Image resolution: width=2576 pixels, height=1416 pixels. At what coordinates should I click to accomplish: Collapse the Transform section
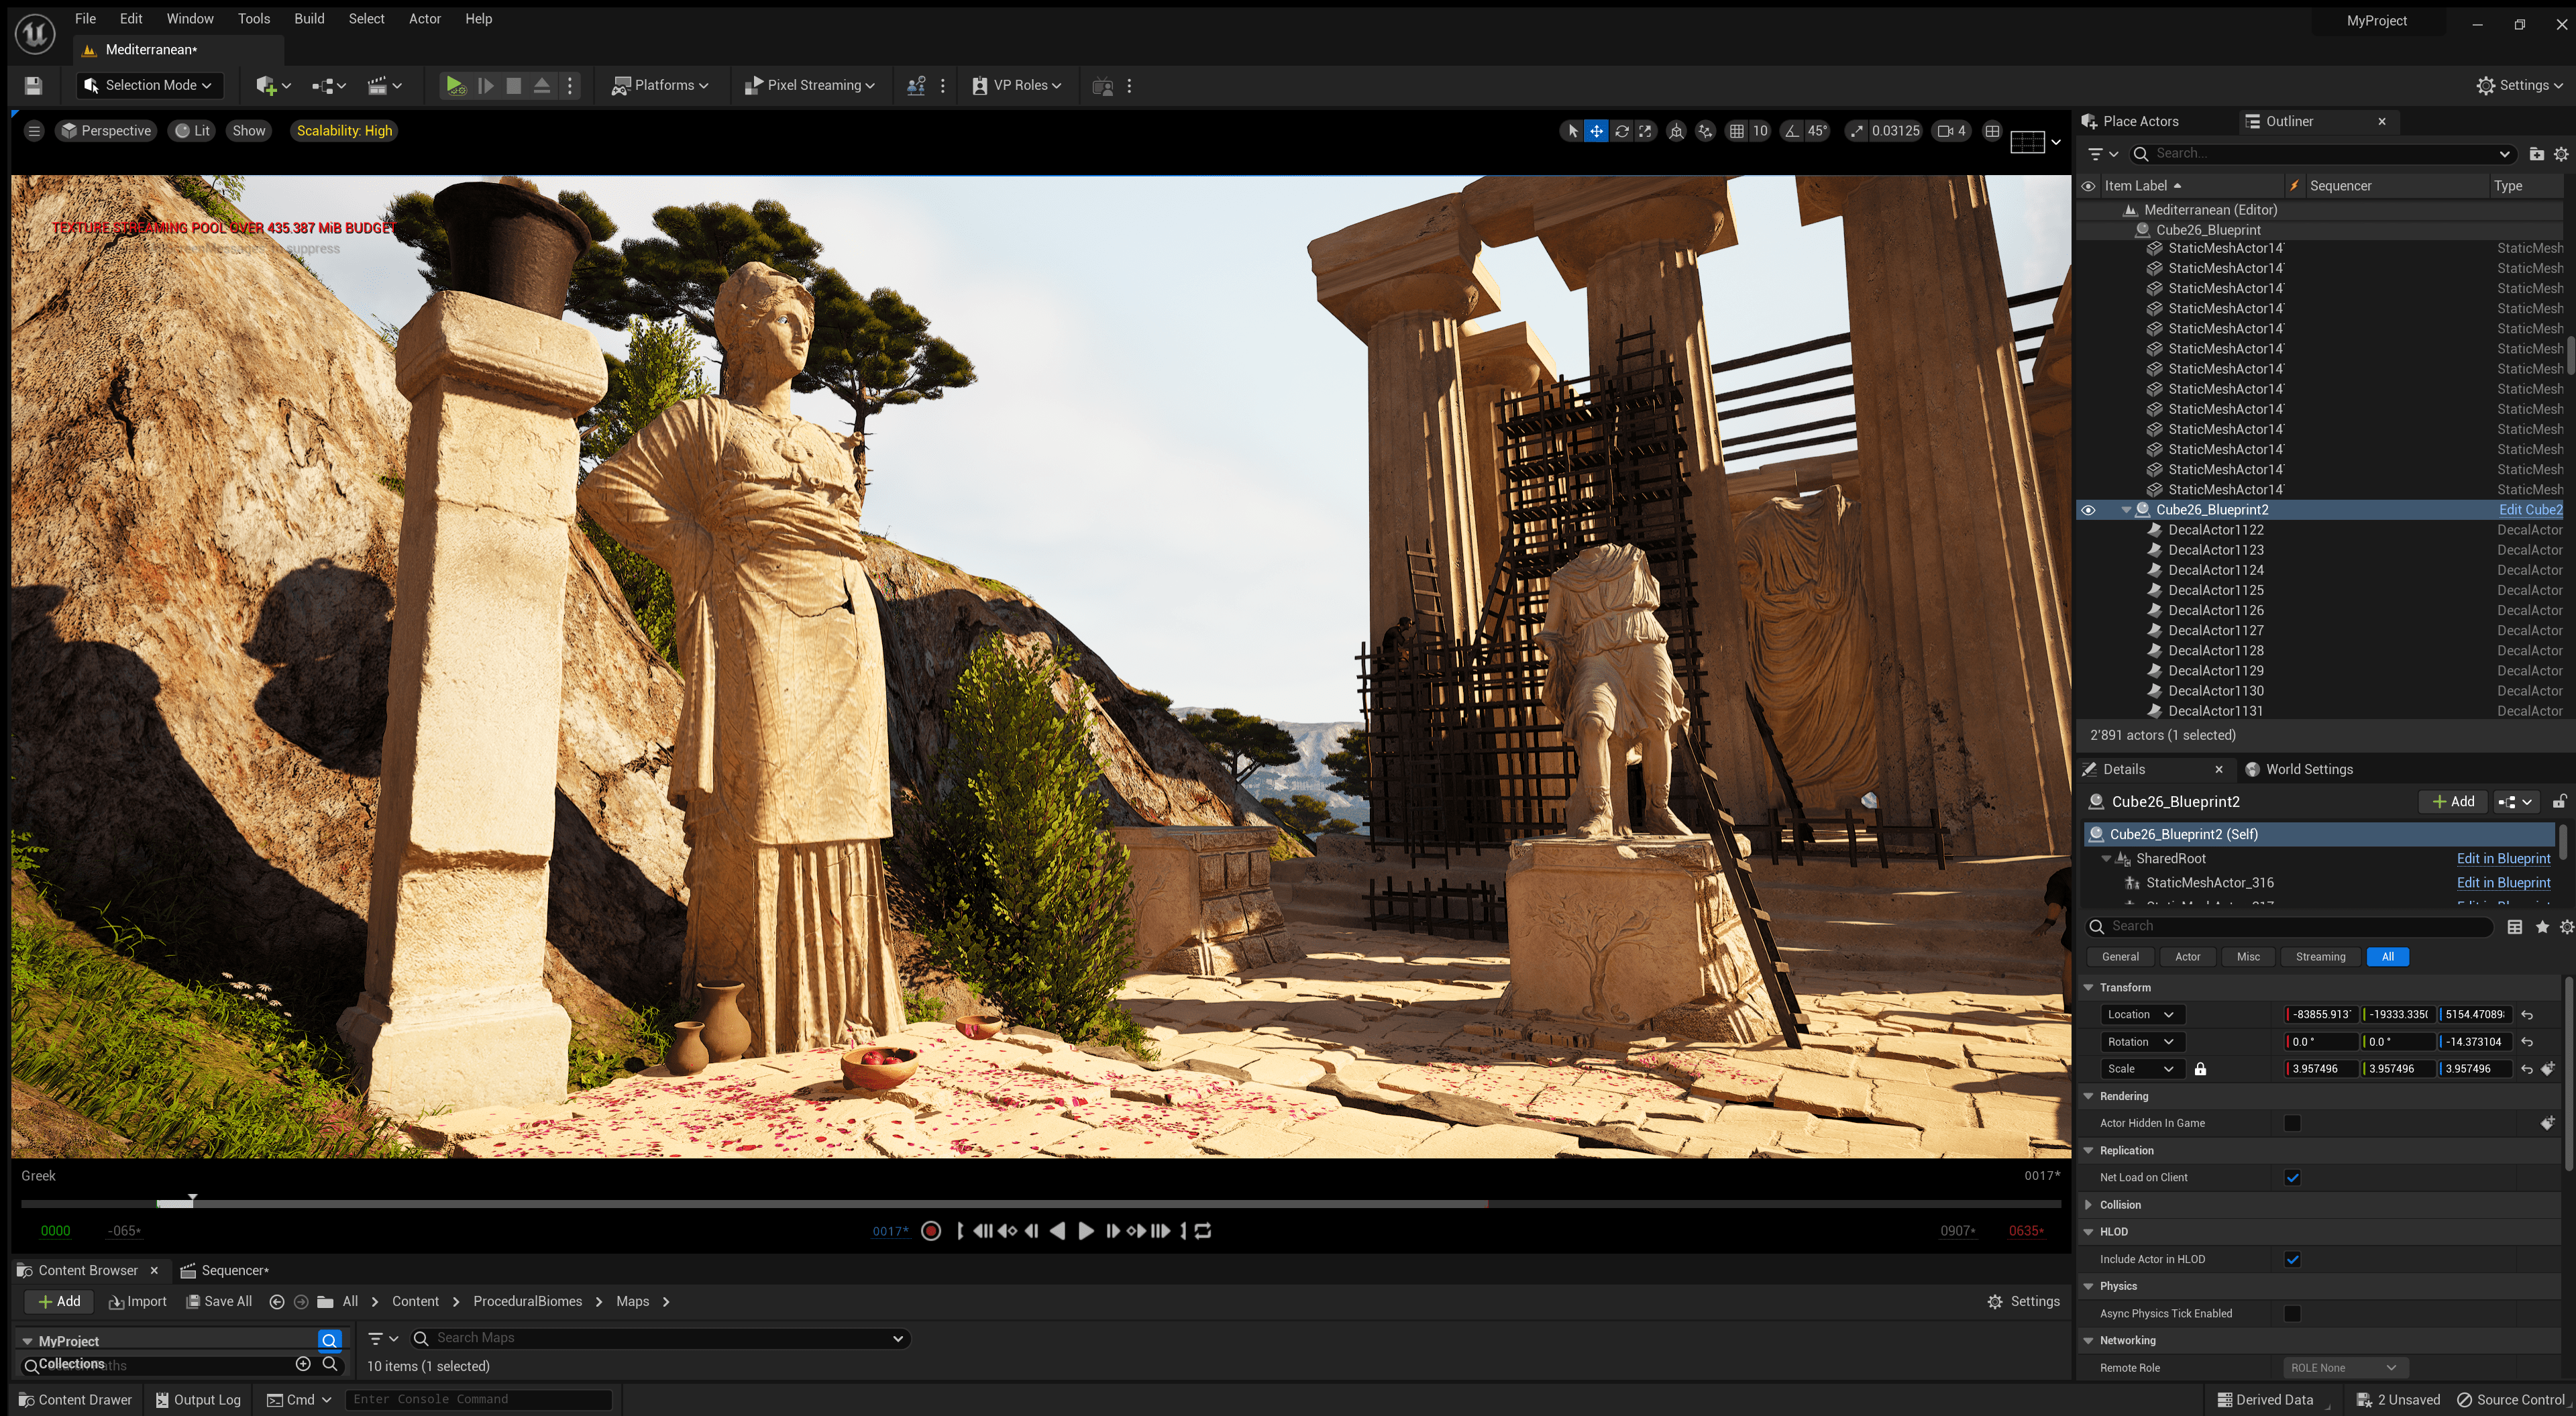[2089, 987]
